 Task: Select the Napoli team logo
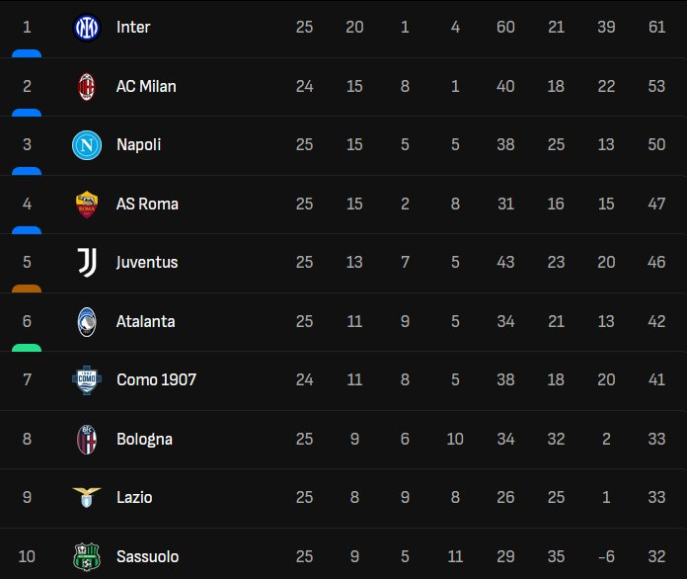click(87, 145)
